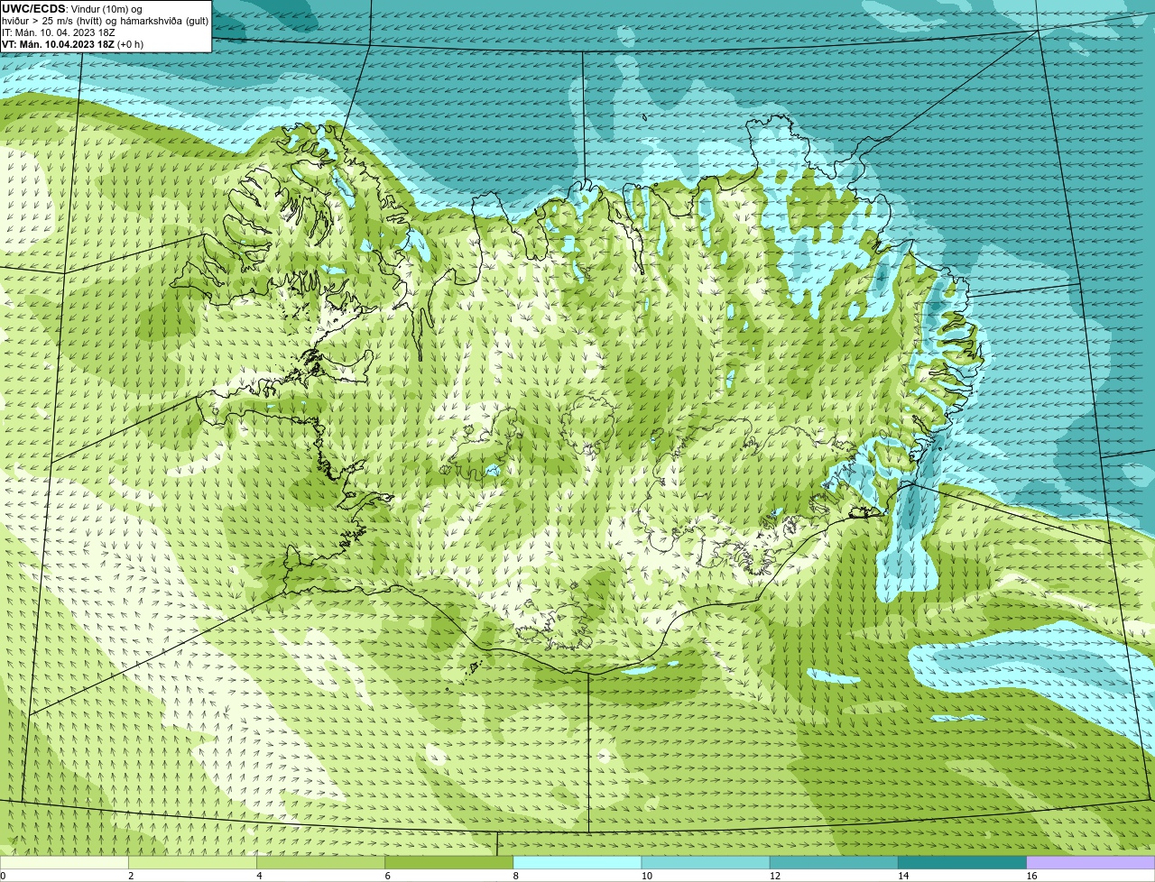This screenshot has width=1155, height=882.
Task: Click the 0–2 m/s pale yellow legend swatch
Action: (64, 863)
